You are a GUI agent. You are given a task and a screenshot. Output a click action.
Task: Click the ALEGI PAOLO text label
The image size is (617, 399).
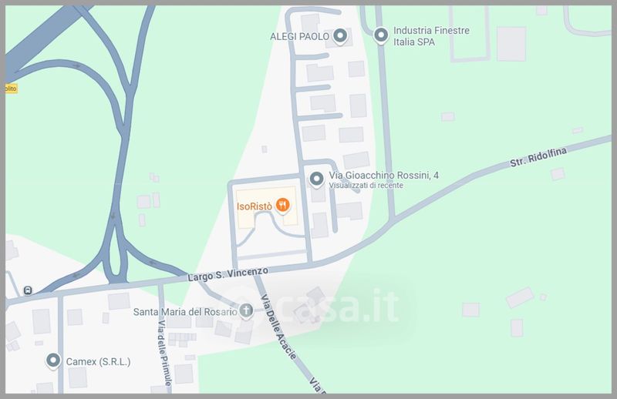299,36
